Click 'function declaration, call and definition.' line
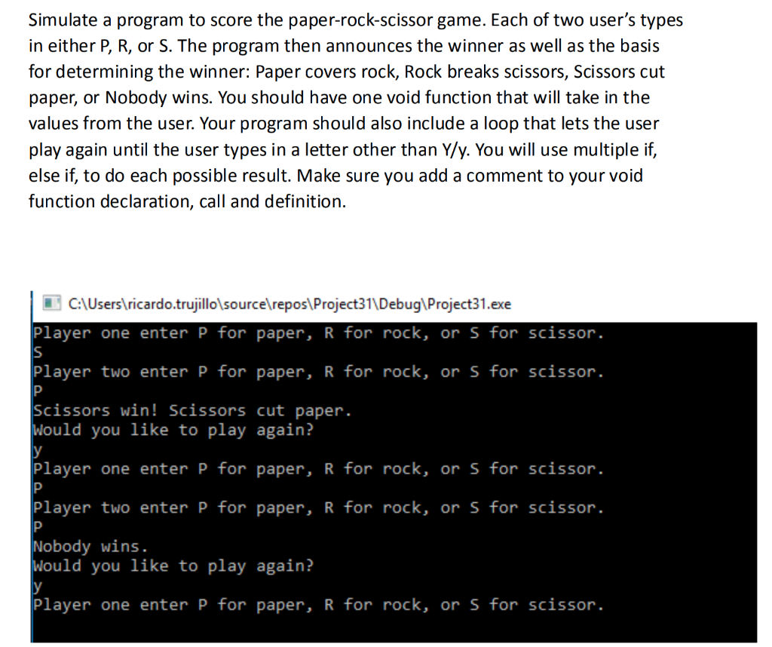Viewport: 772px width, 647px height. (187, 201)
